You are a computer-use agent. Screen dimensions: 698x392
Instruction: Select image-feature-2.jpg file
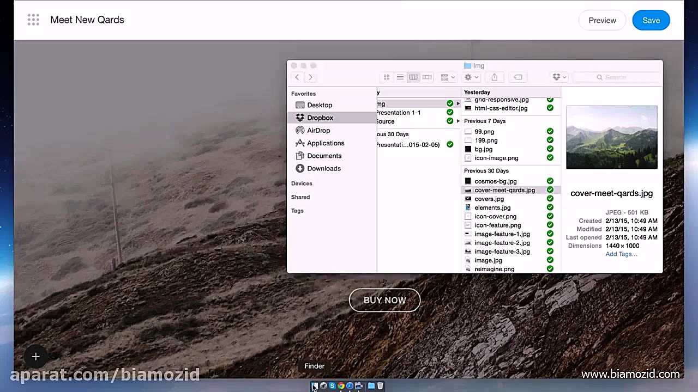(x=502, y=243)
